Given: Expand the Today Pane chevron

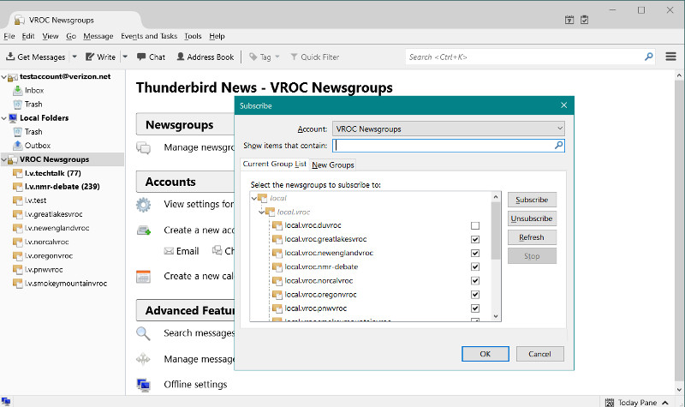Looking at the screenshot, I should [x=665, y=402].
